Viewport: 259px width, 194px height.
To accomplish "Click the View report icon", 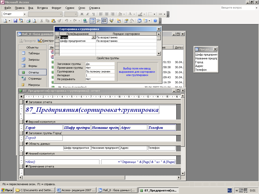I will tap(5, 21).
